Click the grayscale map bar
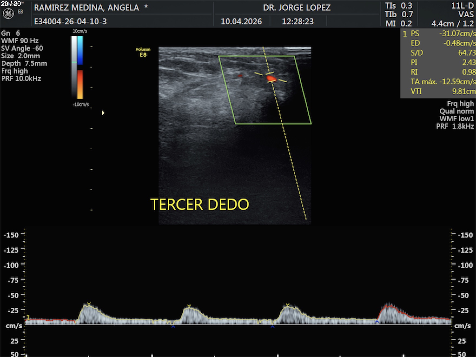Screen dimensions: 476x357 [74, 66]
